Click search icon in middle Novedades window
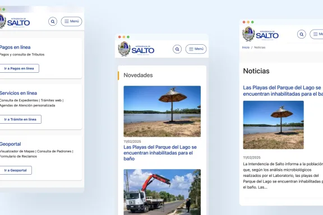 coord(177,49)
